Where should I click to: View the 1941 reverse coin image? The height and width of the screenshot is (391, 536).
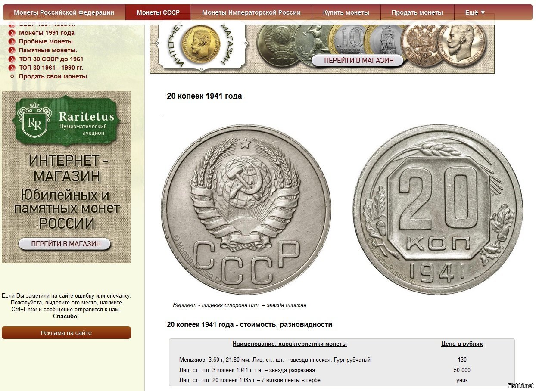pos(439,210)
